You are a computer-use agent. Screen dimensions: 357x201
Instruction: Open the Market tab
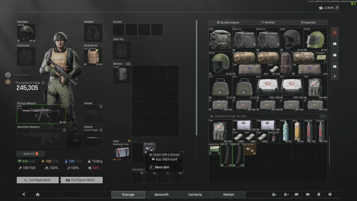point(228,195)
